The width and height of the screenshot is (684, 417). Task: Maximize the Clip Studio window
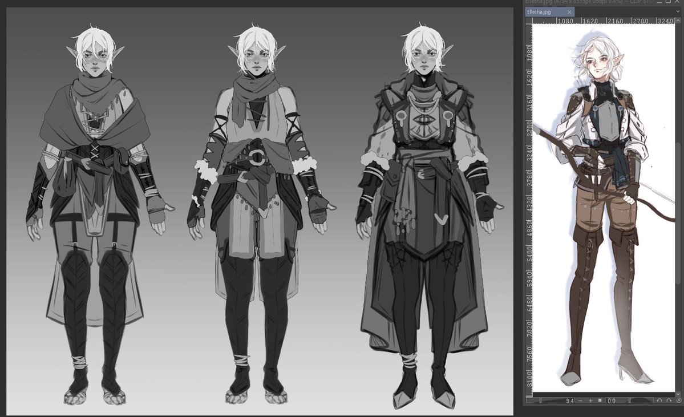point(668,2)
